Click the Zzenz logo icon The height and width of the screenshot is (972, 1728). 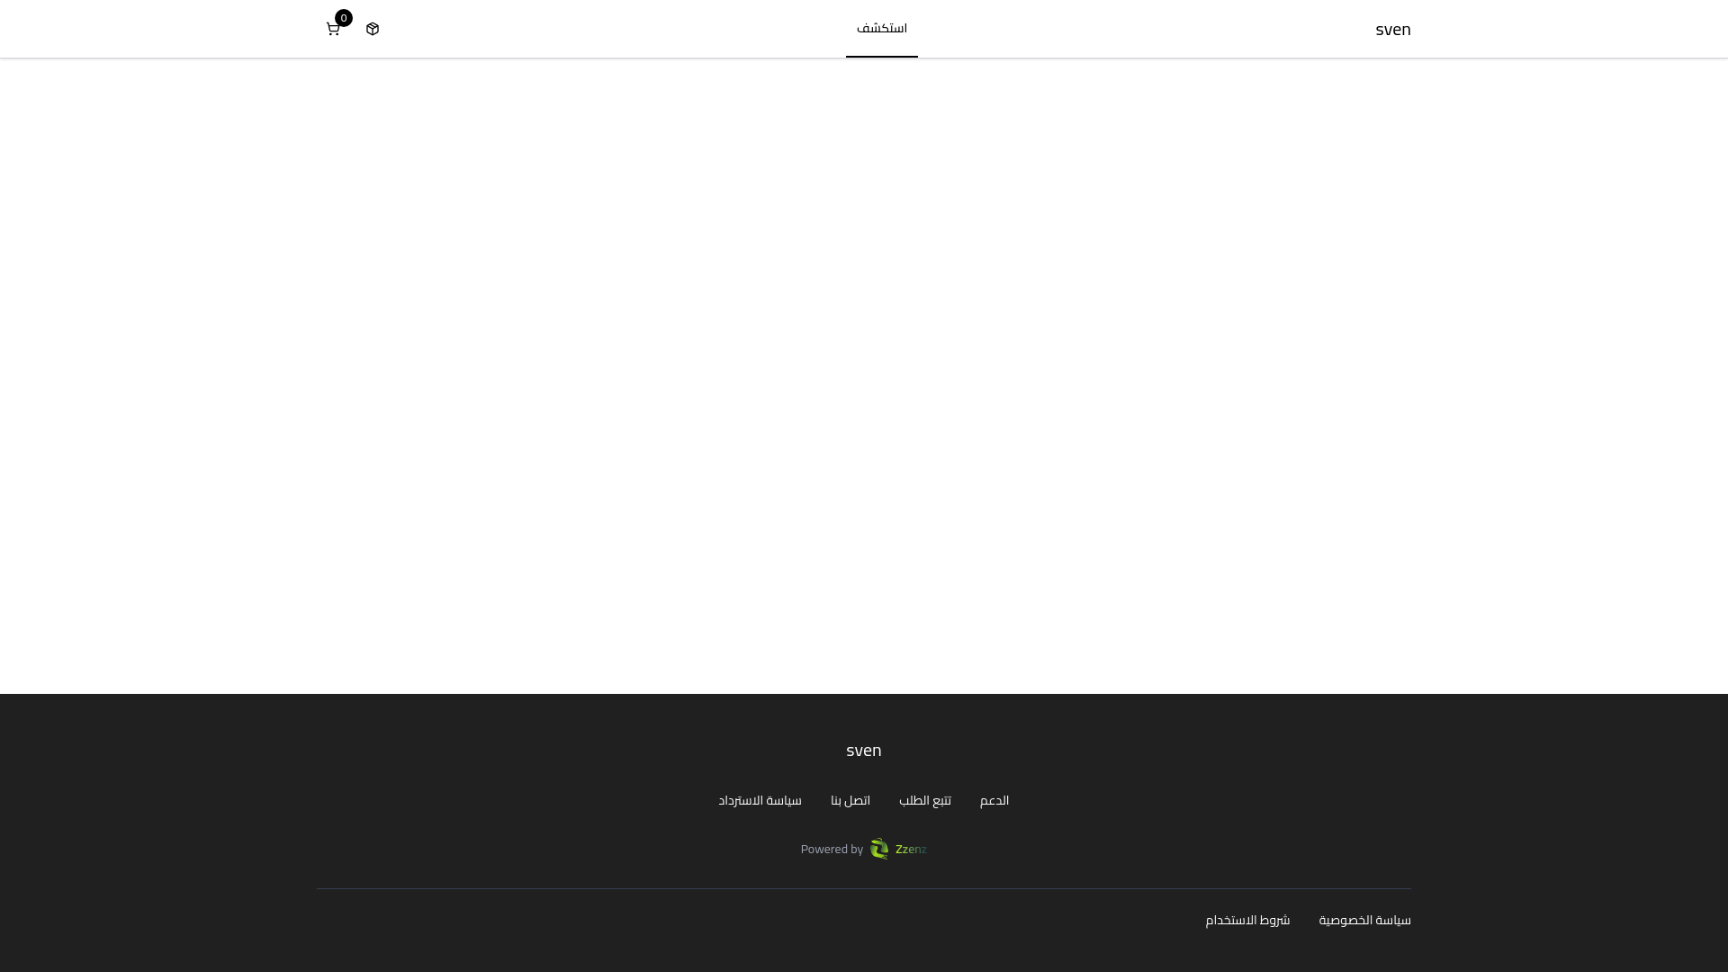pyautogui.click(x=879, y=850)
